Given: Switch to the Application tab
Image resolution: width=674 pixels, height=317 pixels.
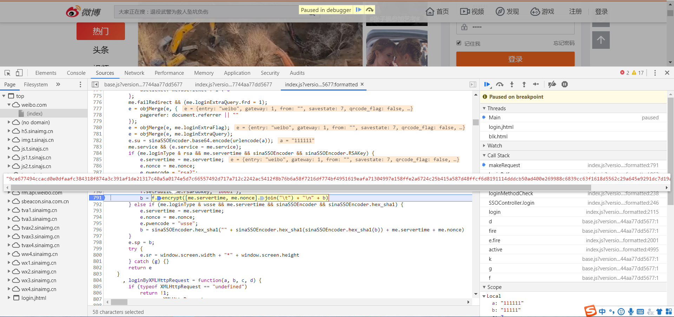Looking at the screenshot, I should [x=237, y=73].
